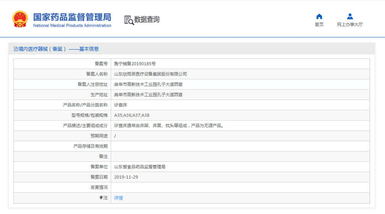Click the blue home house icon

click(x=319, y=16)
